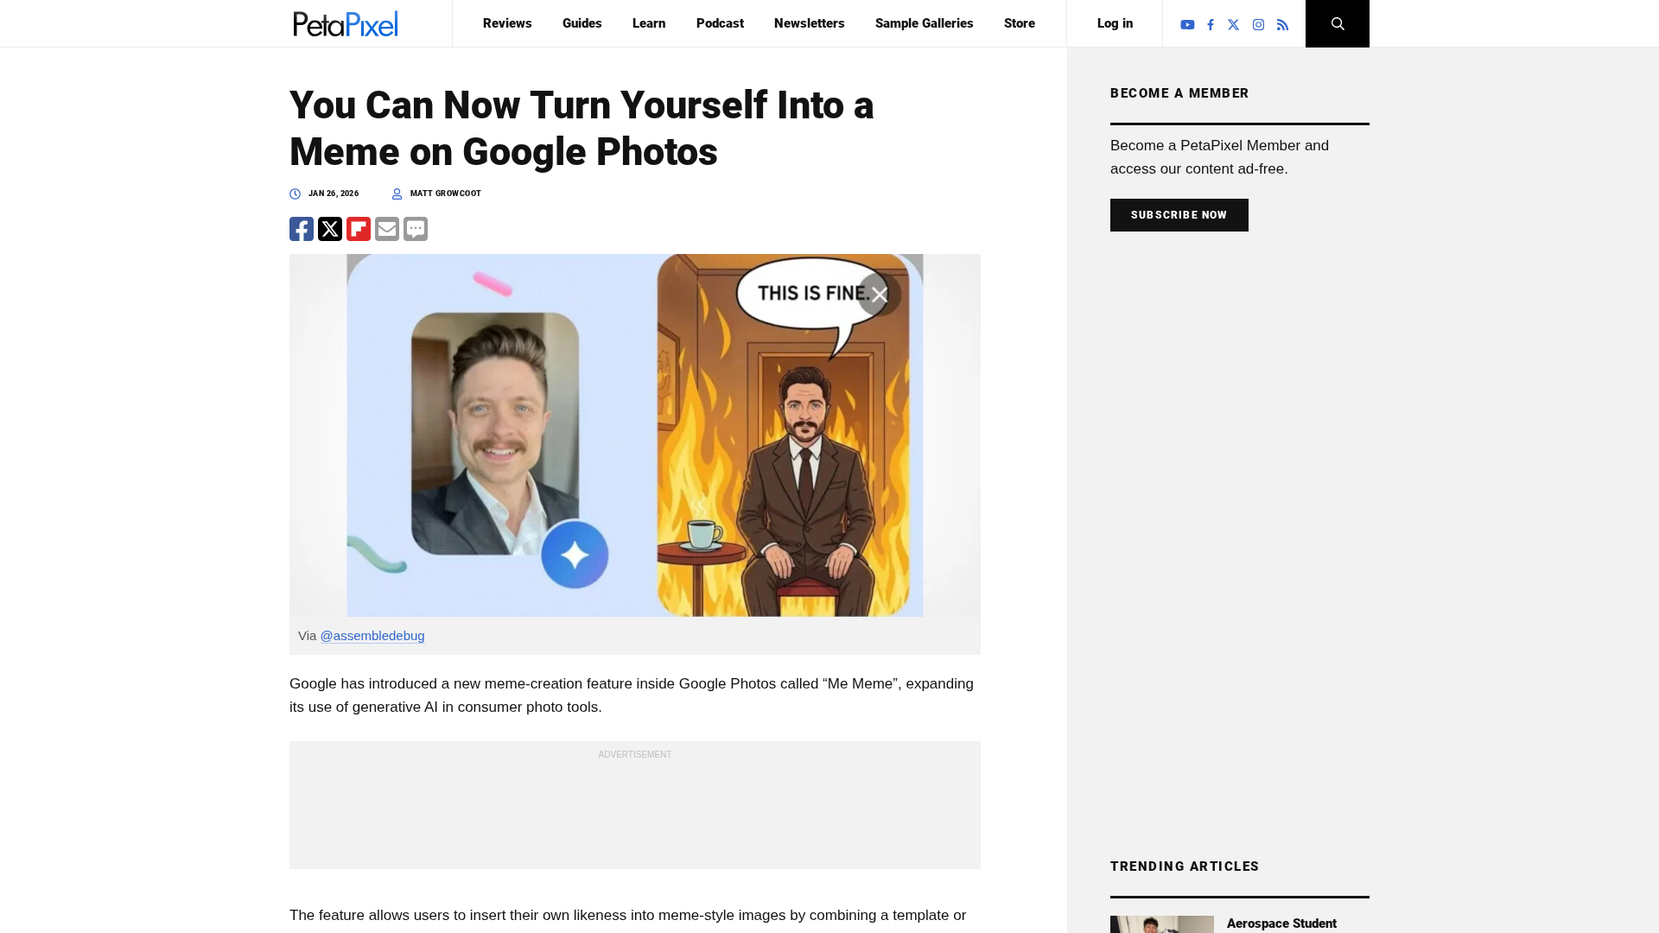Open the Sample Galleries menu item

point(924,23)
